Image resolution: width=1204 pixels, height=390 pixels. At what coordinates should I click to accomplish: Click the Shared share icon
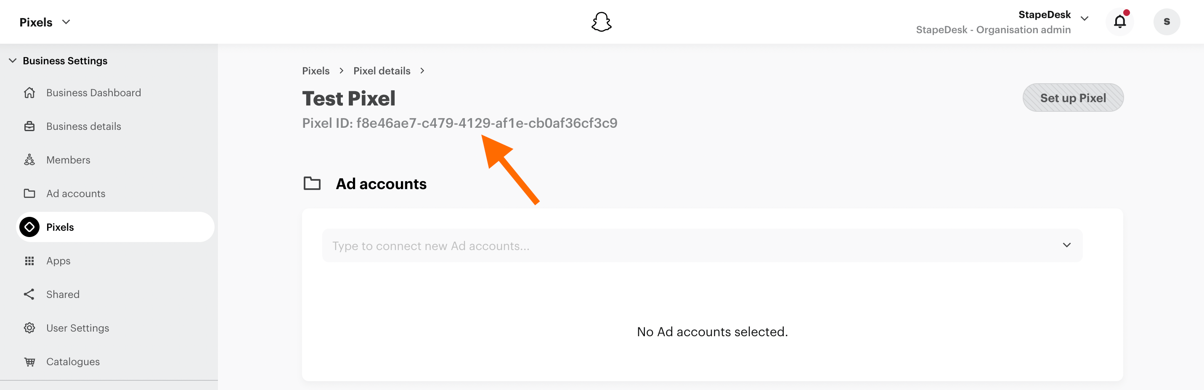coord(29,294)
